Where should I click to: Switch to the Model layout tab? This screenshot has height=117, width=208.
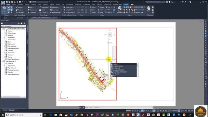pos(5,110)
